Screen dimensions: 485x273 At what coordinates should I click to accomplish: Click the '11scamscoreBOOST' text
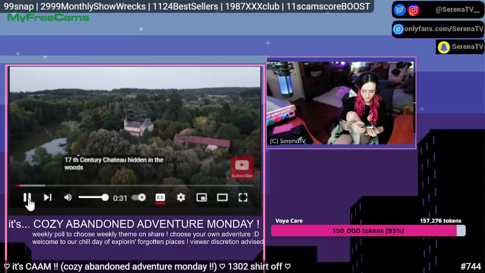point(328,6)
